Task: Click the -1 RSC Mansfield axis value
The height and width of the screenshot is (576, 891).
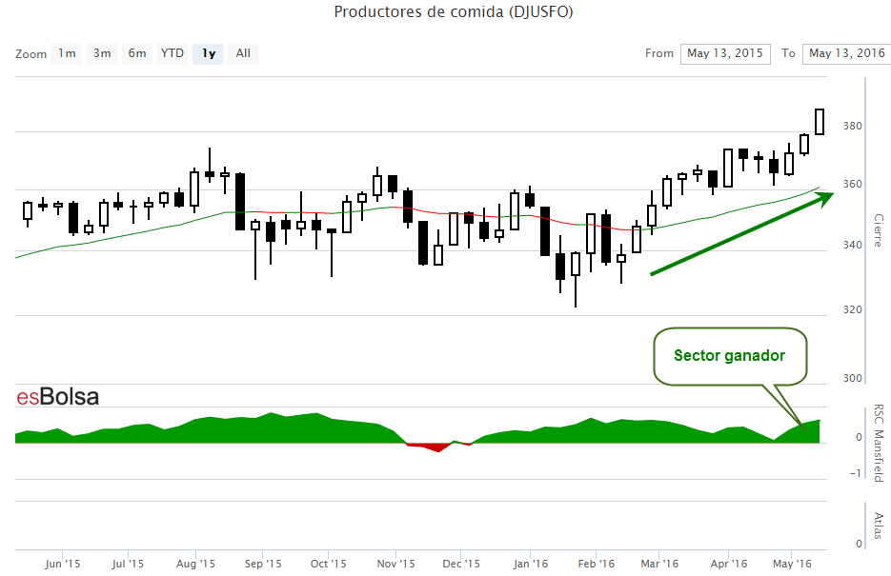Action: pos(856,473)
